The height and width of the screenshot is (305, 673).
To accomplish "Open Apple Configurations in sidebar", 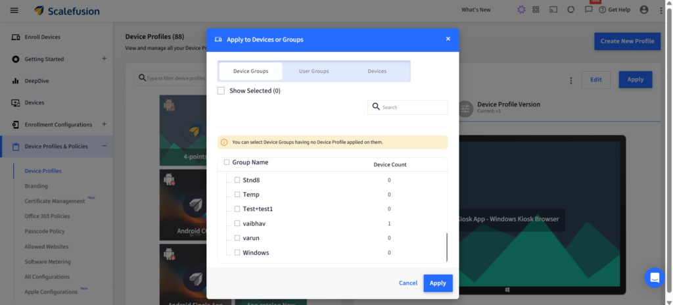I will 51,292.
